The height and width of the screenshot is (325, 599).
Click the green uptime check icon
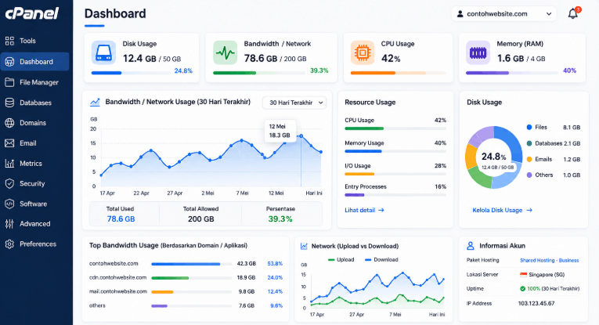point(522,289)
